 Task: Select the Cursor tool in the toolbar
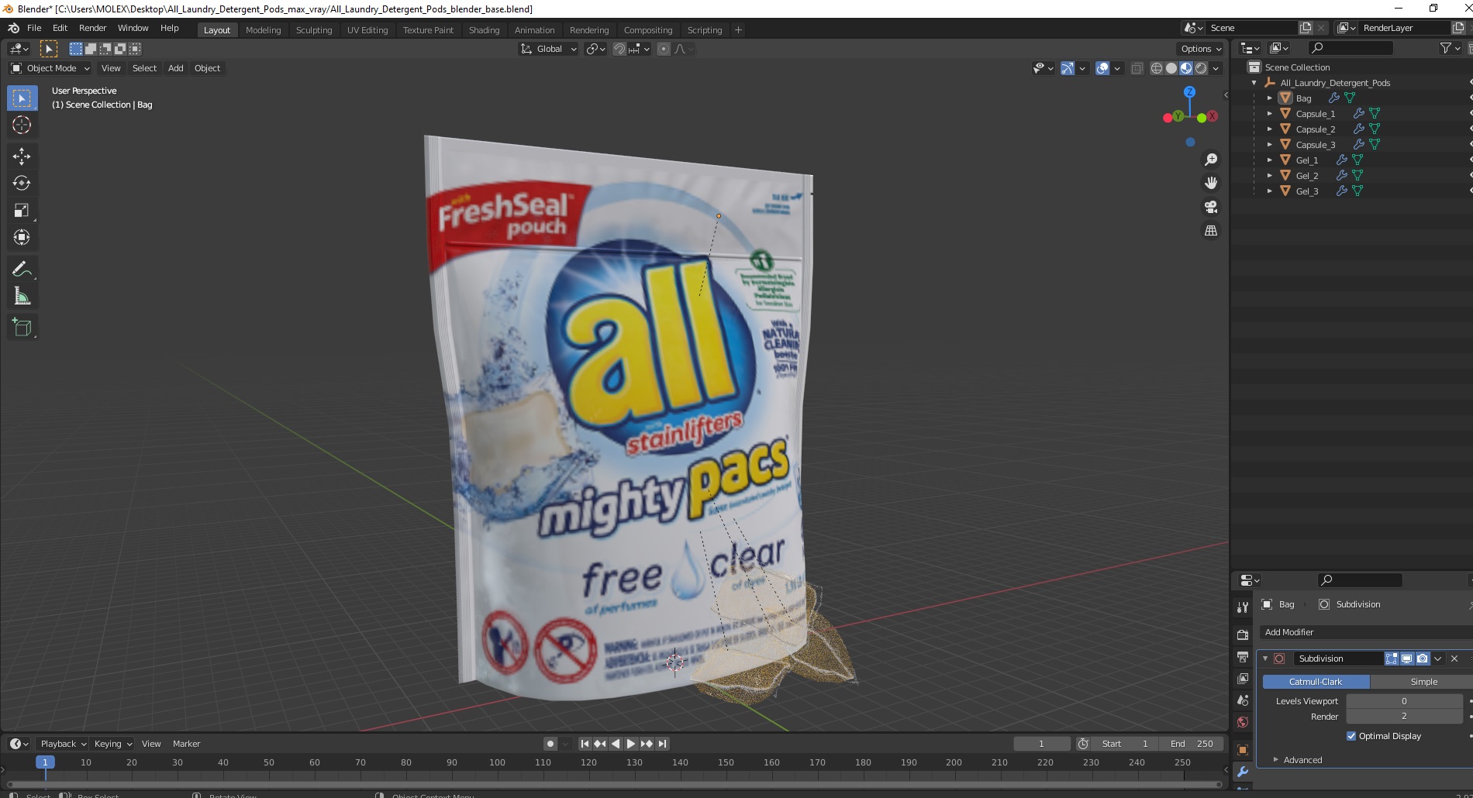click(22, 125)
